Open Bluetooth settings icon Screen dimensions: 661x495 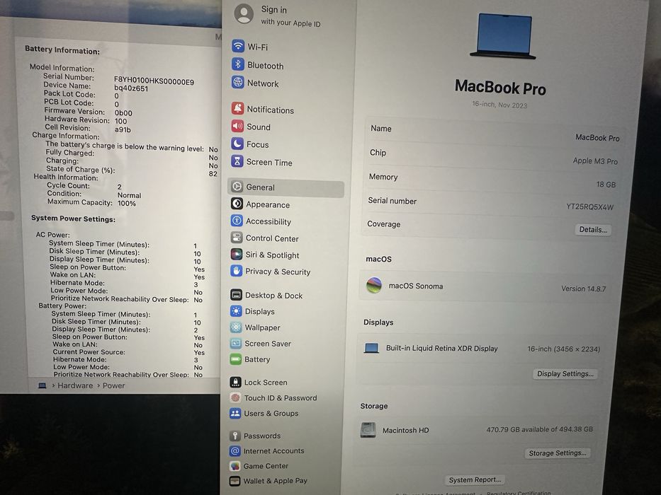[x=238, y=64]
